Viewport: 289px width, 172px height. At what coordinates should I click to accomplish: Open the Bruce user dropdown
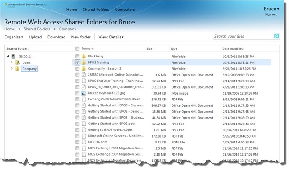click(271, 9)
